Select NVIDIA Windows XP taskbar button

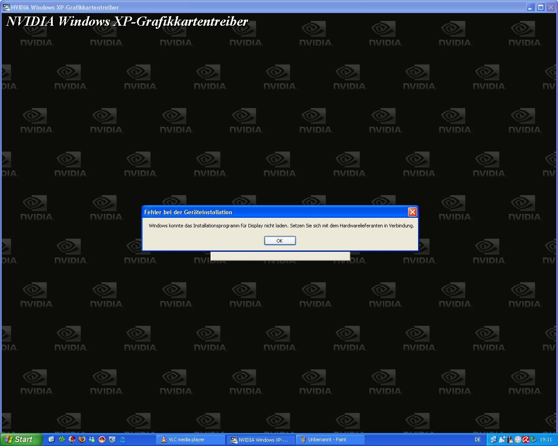pos(261,439)
